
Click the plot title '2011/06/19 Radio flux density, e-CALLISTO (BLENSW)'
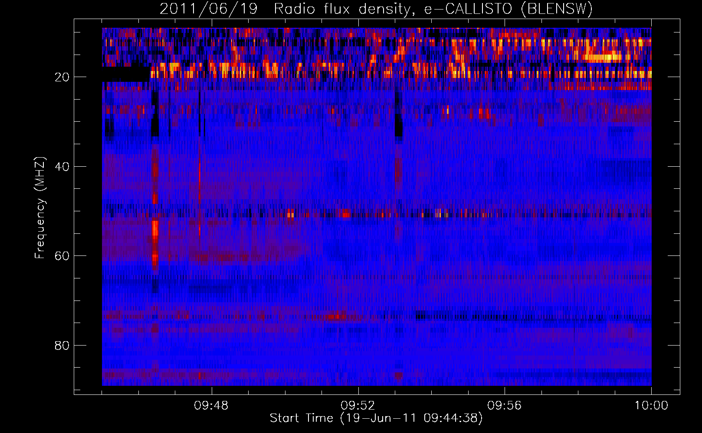click(x=376, y=9)
